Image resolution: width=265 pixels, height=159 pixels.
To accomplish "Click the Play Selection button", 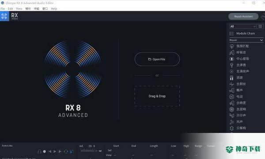I will pos(60,151).
